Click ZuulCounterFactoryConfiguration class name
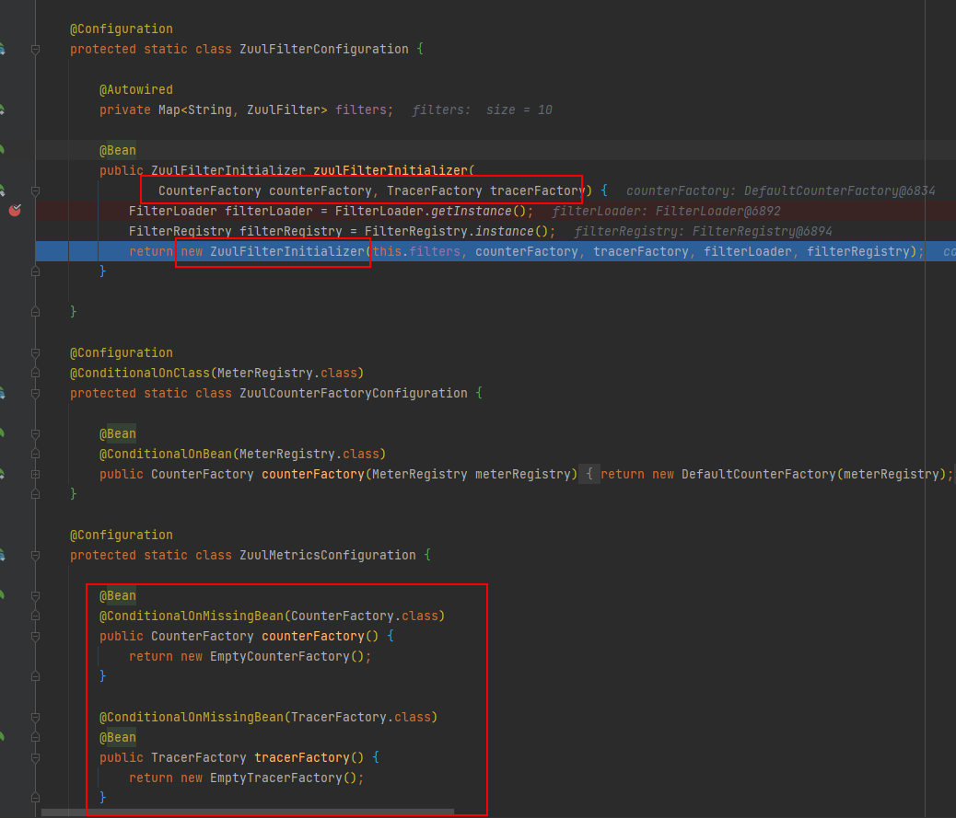Image resolution: width=956 pixels, height=818 pixels. [354, 393]
